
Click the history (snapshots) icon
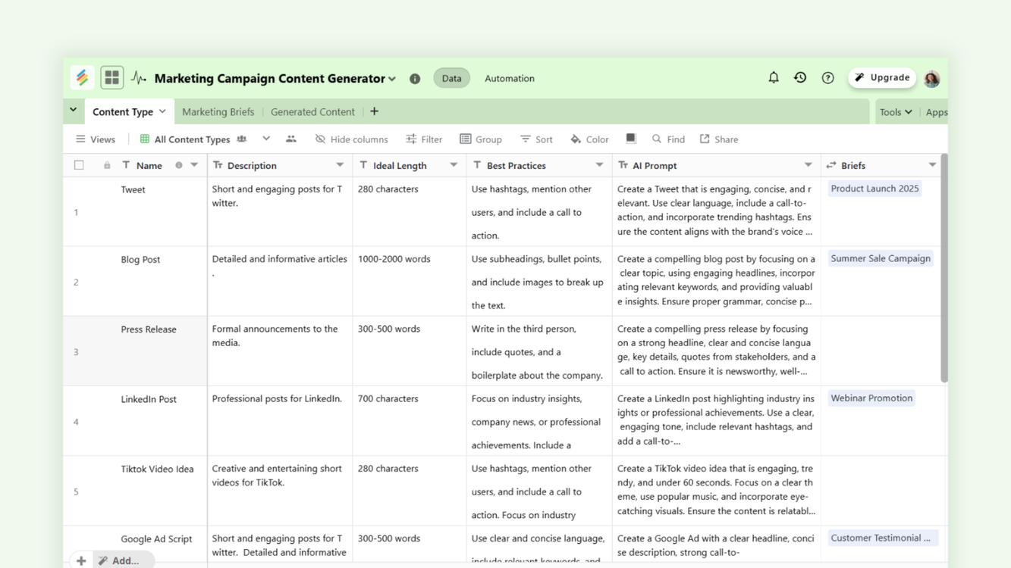pyautogui.click(x=800, y=77)
